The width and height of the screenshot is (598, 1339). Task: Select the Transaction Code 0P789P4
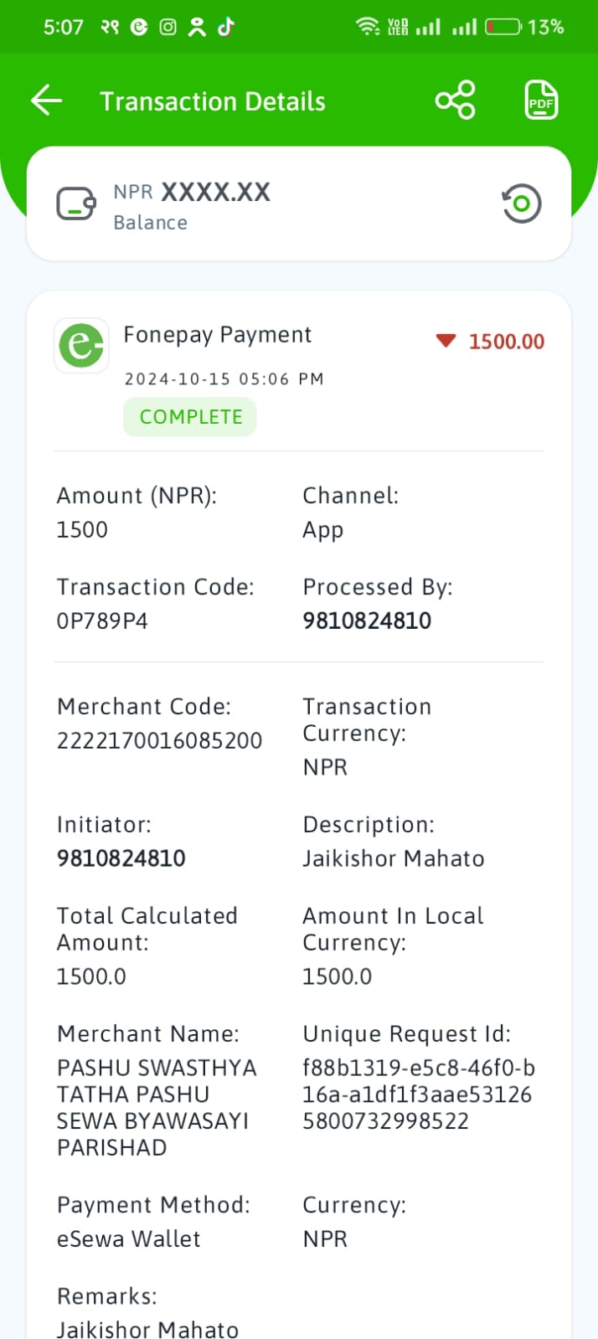click(x=102, y=621)
